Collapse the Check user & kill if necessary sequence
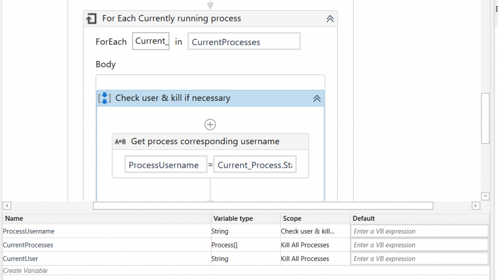The width and height of the screenshot is (498, 280). click(317, 99)
